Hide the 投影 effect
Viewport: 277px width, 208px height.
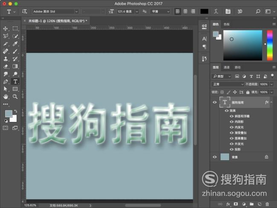[231, 149]
